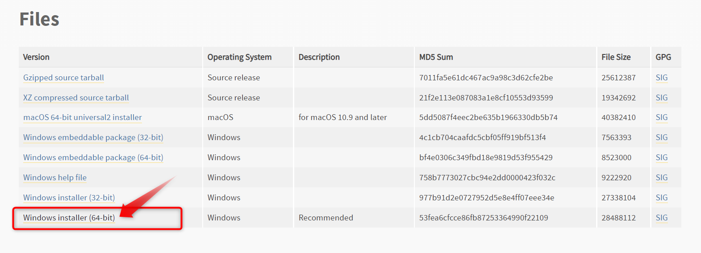Screen dimensions: 701x253
Task: Open SIG for Windows installer (64-bit)
Action: click(x=662, y=218)
